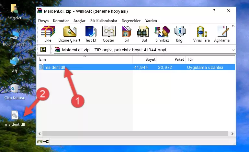Viewport: 249px width, 152px height.
Task: Open the archive path dropdown
Action: click(x=233, y=50)
